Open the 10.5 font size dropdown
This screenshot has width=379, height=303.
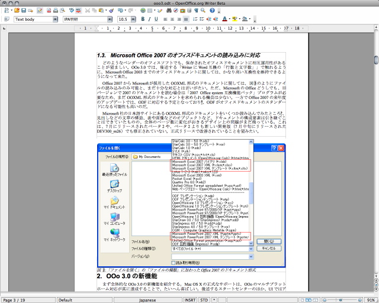133,20
